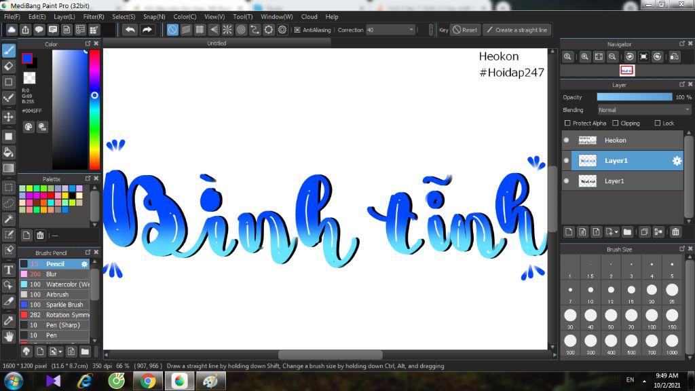Hide the selected Layer1 layer
695x391 pixels.
566,160
